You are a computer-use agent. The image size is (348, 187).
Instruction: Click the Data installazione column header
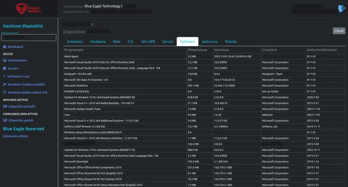click(326, 50)
